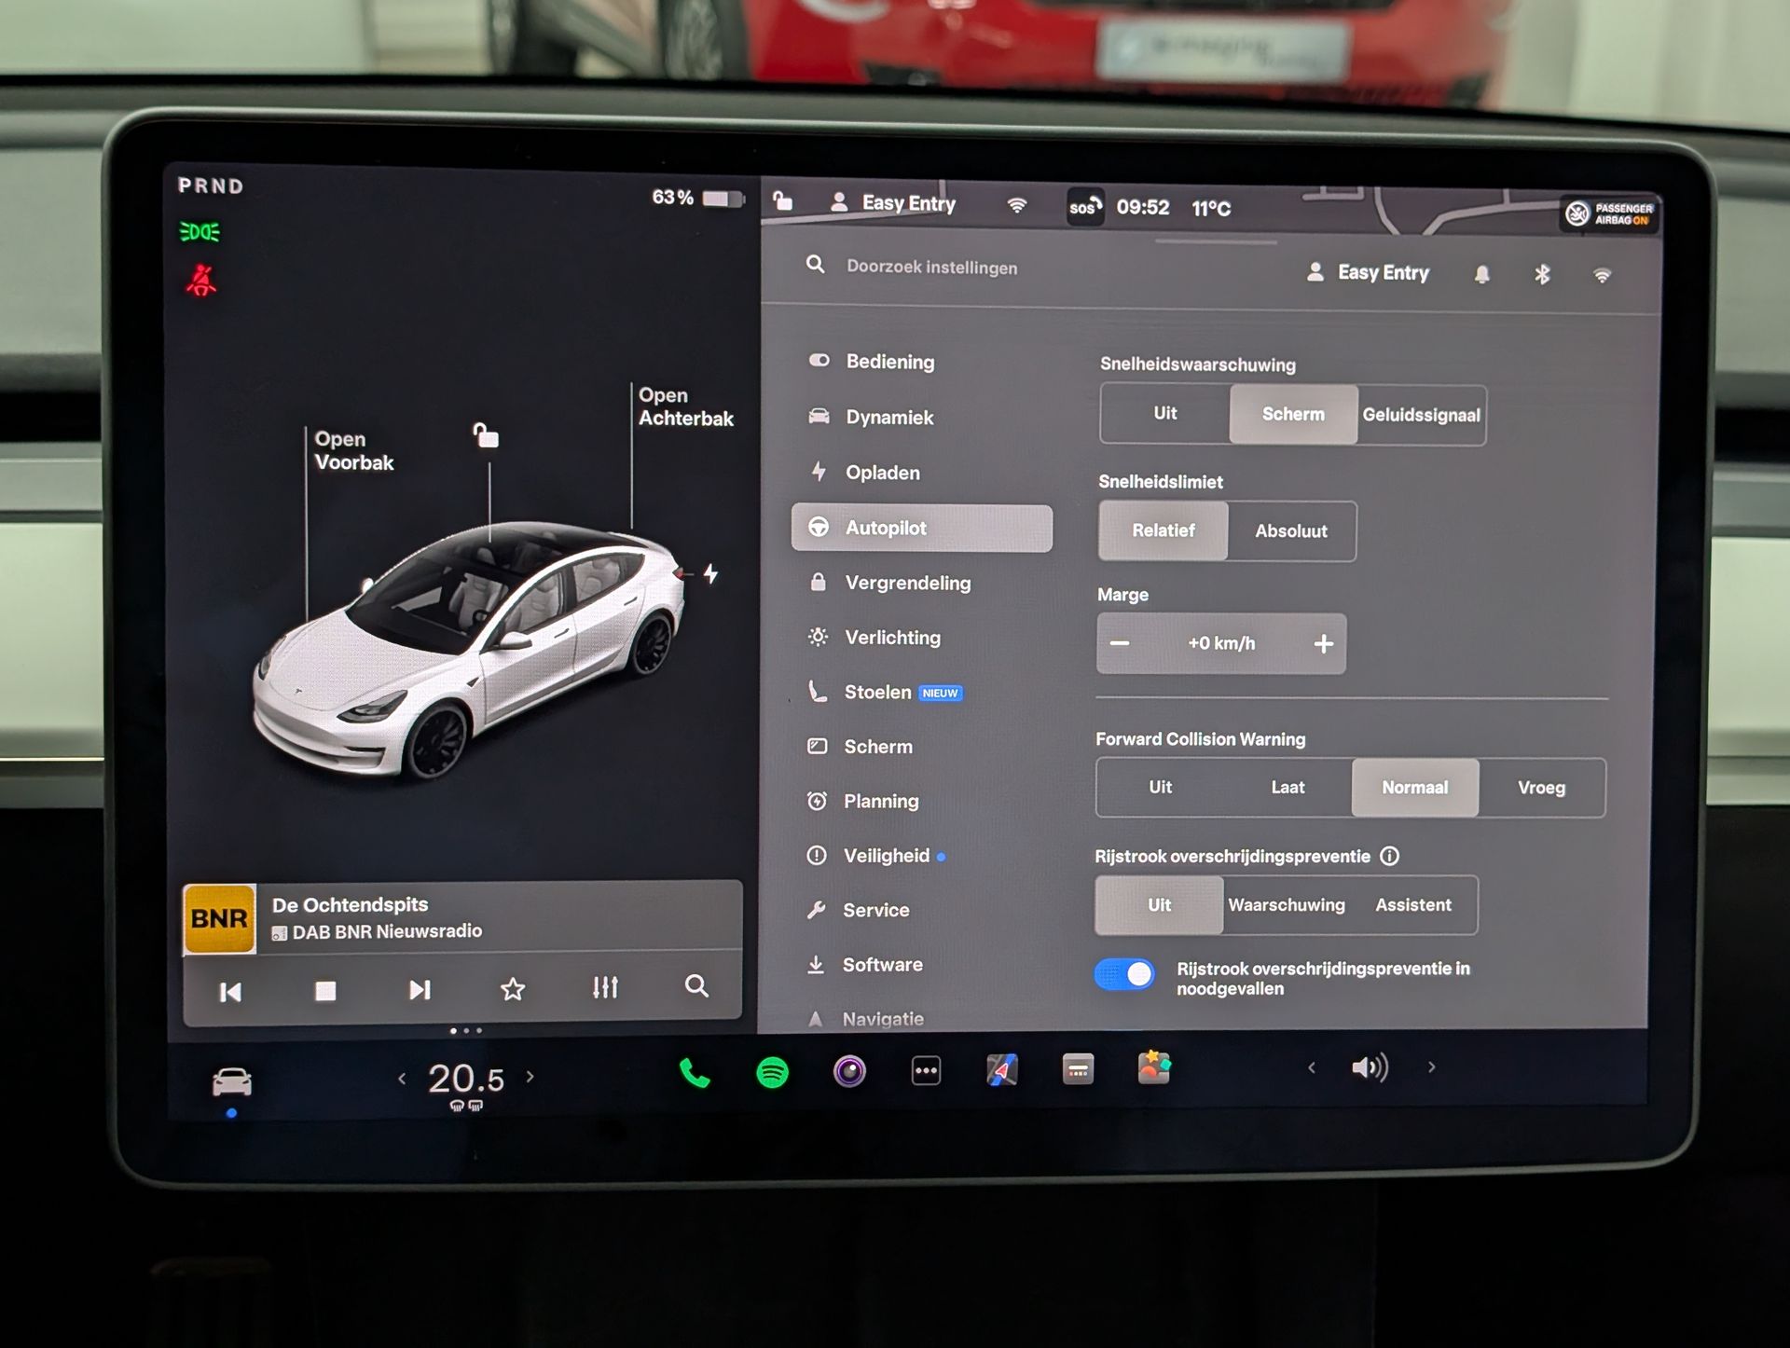This screenshot has height=1348, width=1790.
Task: Open the Software settings menu
Action: coord(882,965)
